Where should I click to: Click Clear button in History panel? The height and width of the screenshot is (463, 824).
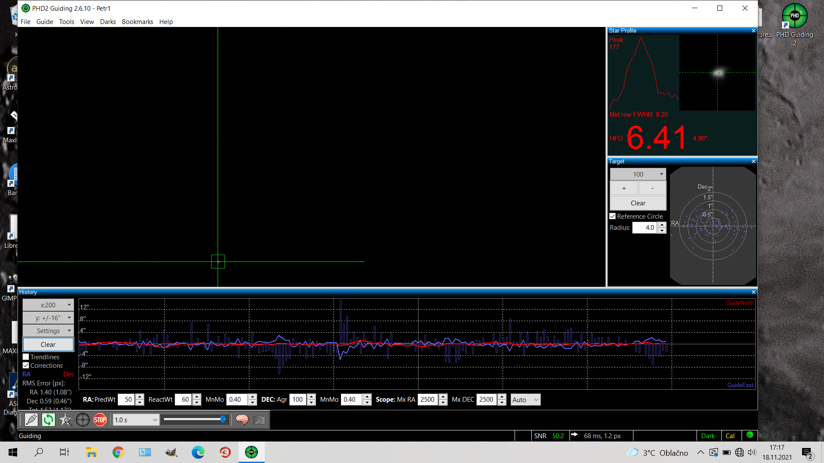click(x=48, y=345)
